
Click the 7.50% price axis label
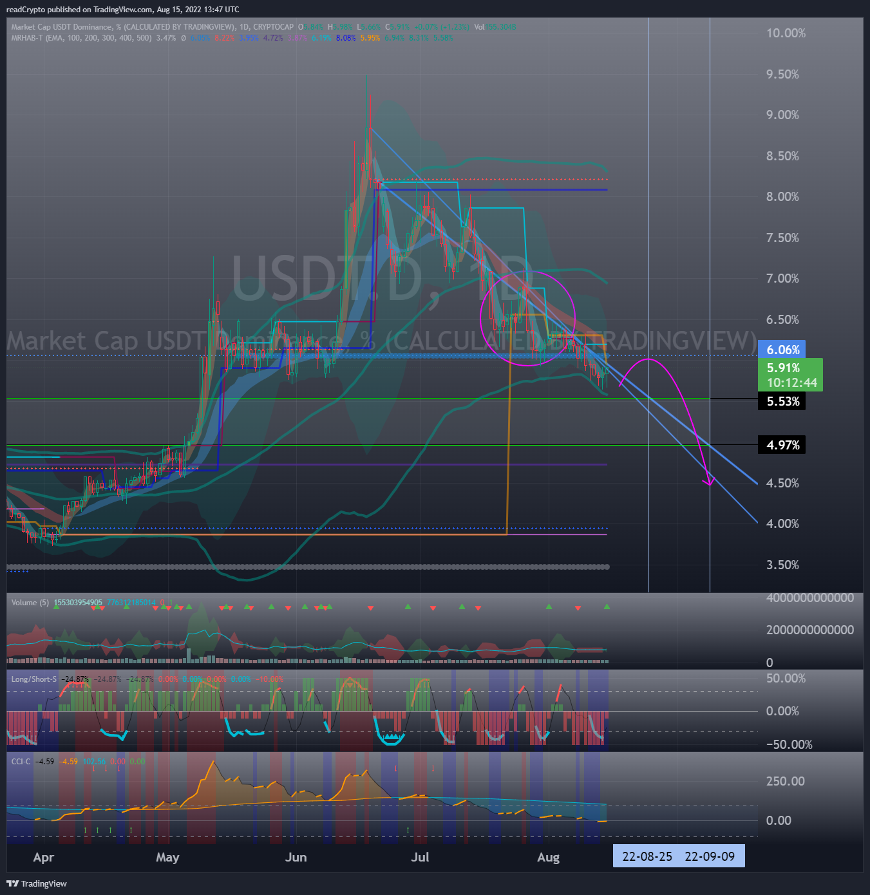[x=782, y=238]
